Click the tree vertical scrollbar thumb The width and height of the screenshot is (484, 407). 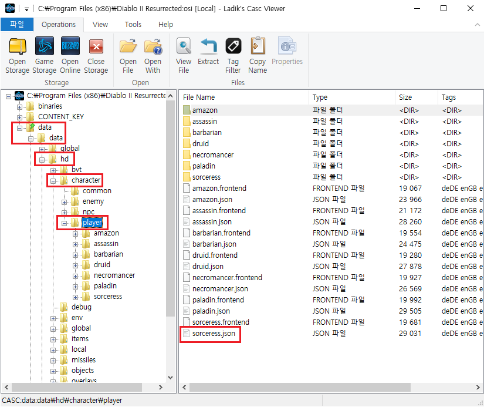point(170,208)
